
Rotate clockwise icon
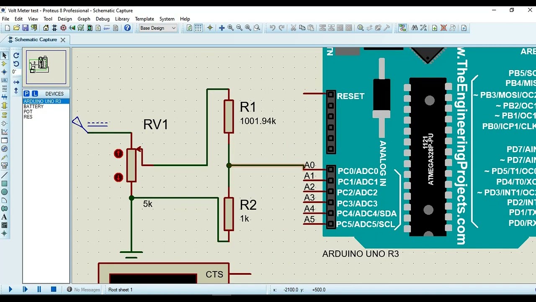pos(16,55)
